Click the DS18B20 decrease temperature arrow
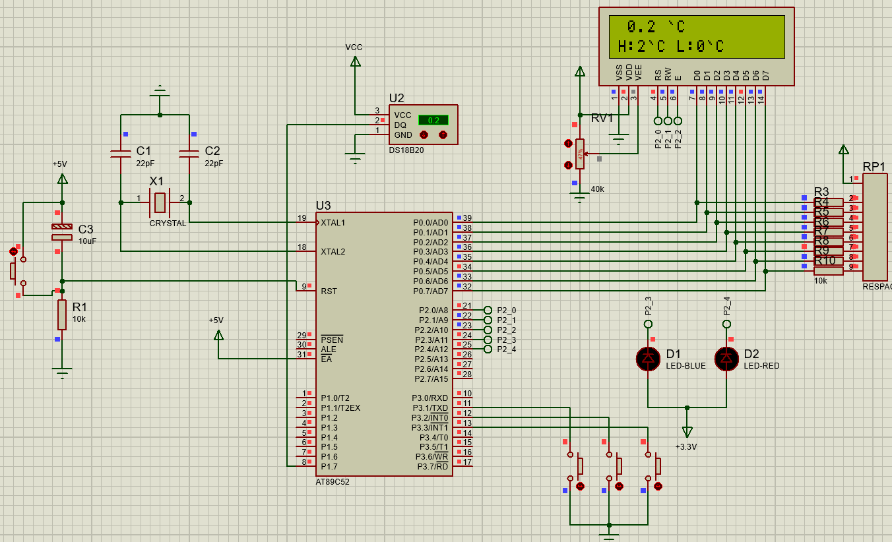The width and height of the screenshot is (892, 542). (424, 135)
